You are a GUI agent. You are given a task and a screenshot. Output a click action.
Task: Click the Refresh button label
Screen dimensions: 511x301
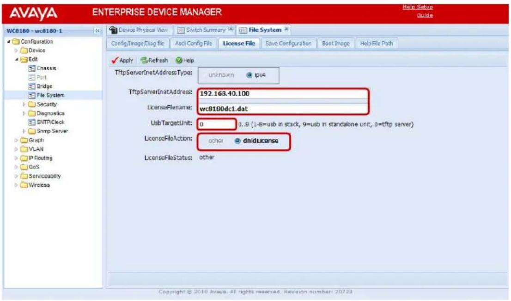tap(158, 60)
